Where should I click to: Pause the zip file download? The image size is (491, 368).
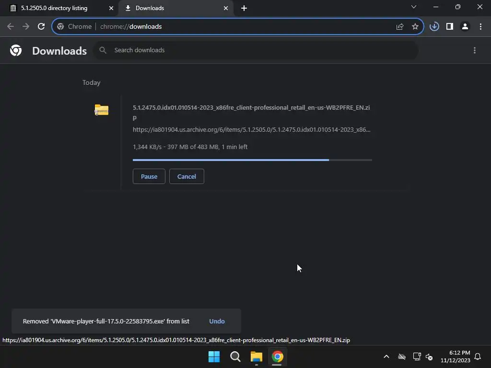(x=149, y=176)
